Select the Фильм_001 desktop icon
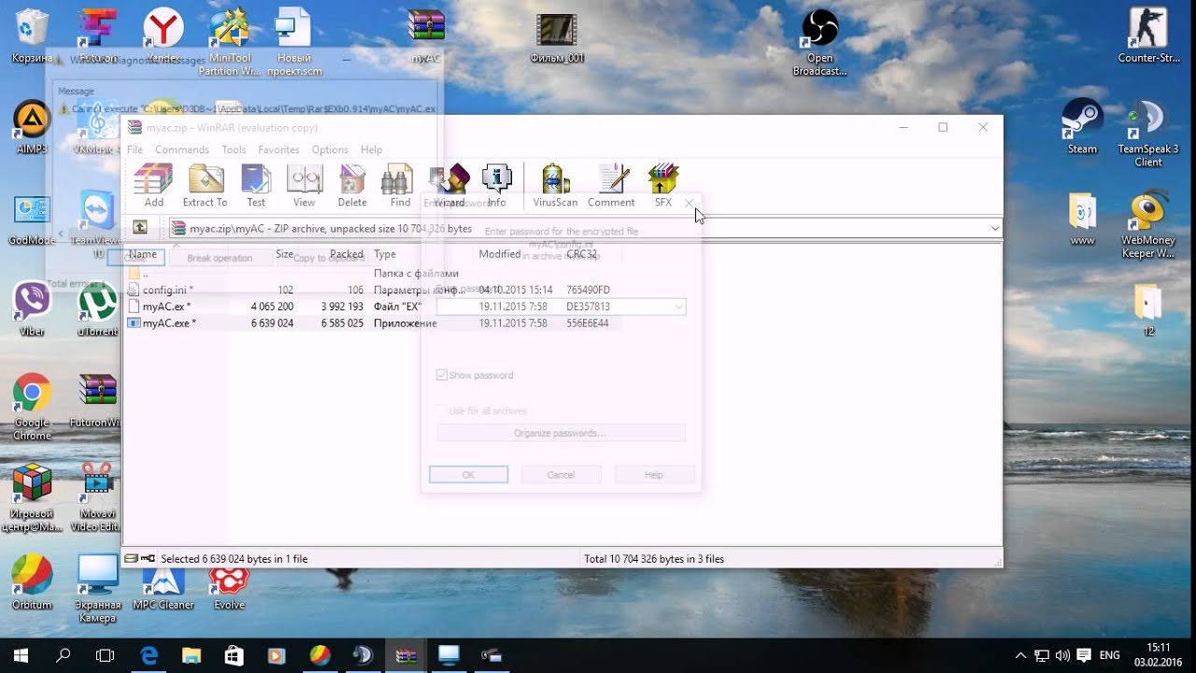The height and width of the screenshot is (673, 1196). tap(557, 37)
